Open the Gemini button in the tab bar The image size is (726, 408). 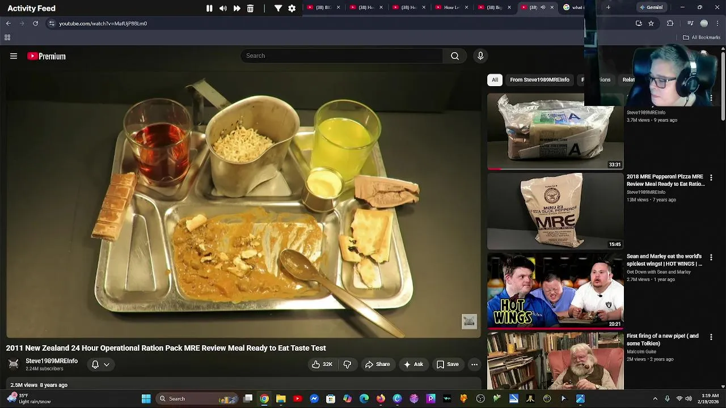651,7
